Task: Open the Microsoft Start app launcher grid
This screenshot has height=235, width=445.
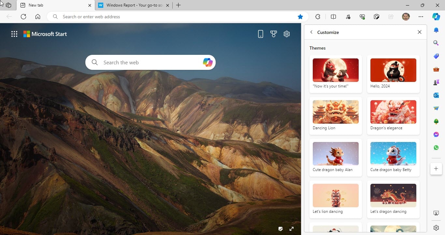Action: tap(14, 34)
